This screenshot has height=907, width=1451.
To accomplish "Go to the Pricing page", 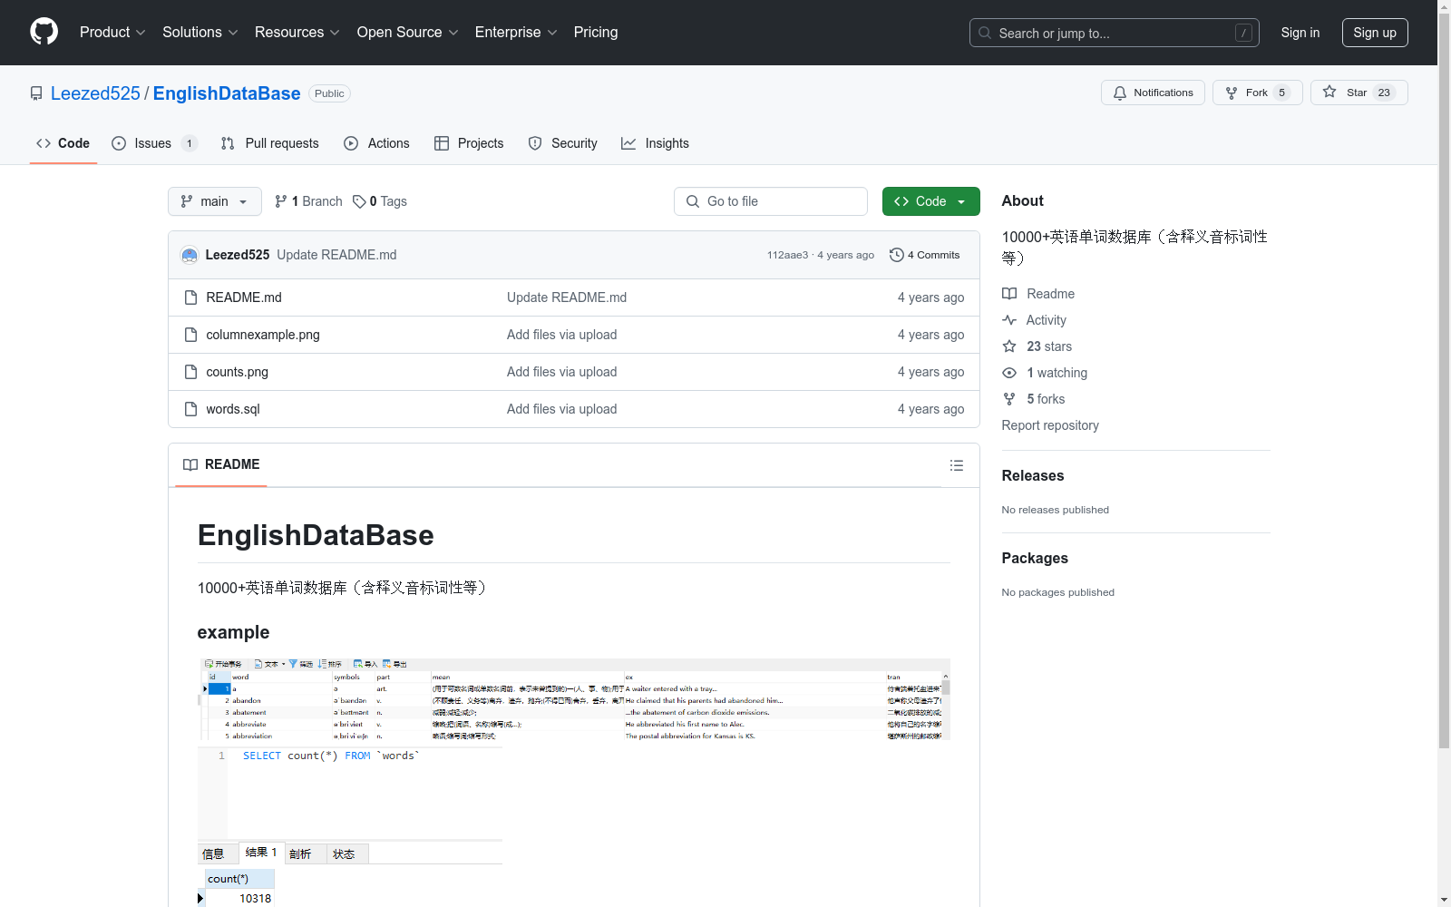I will point(596,33).
